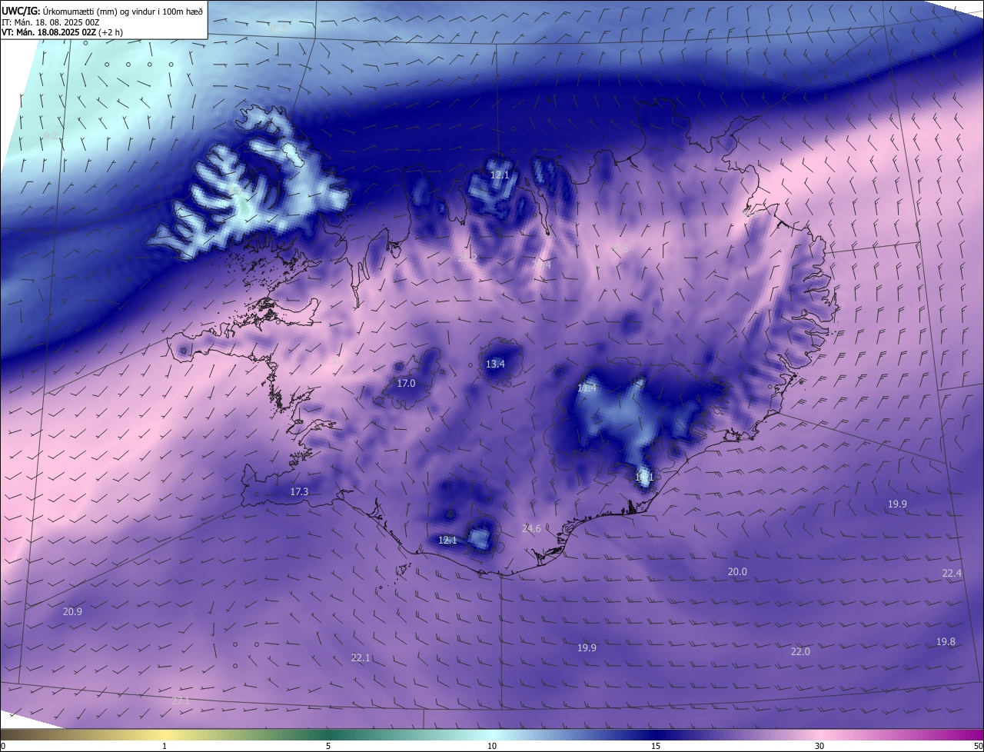Click the '15' tick on the colour scale
The height and width of the screenshot is (752, 984).
pos(656,747)
